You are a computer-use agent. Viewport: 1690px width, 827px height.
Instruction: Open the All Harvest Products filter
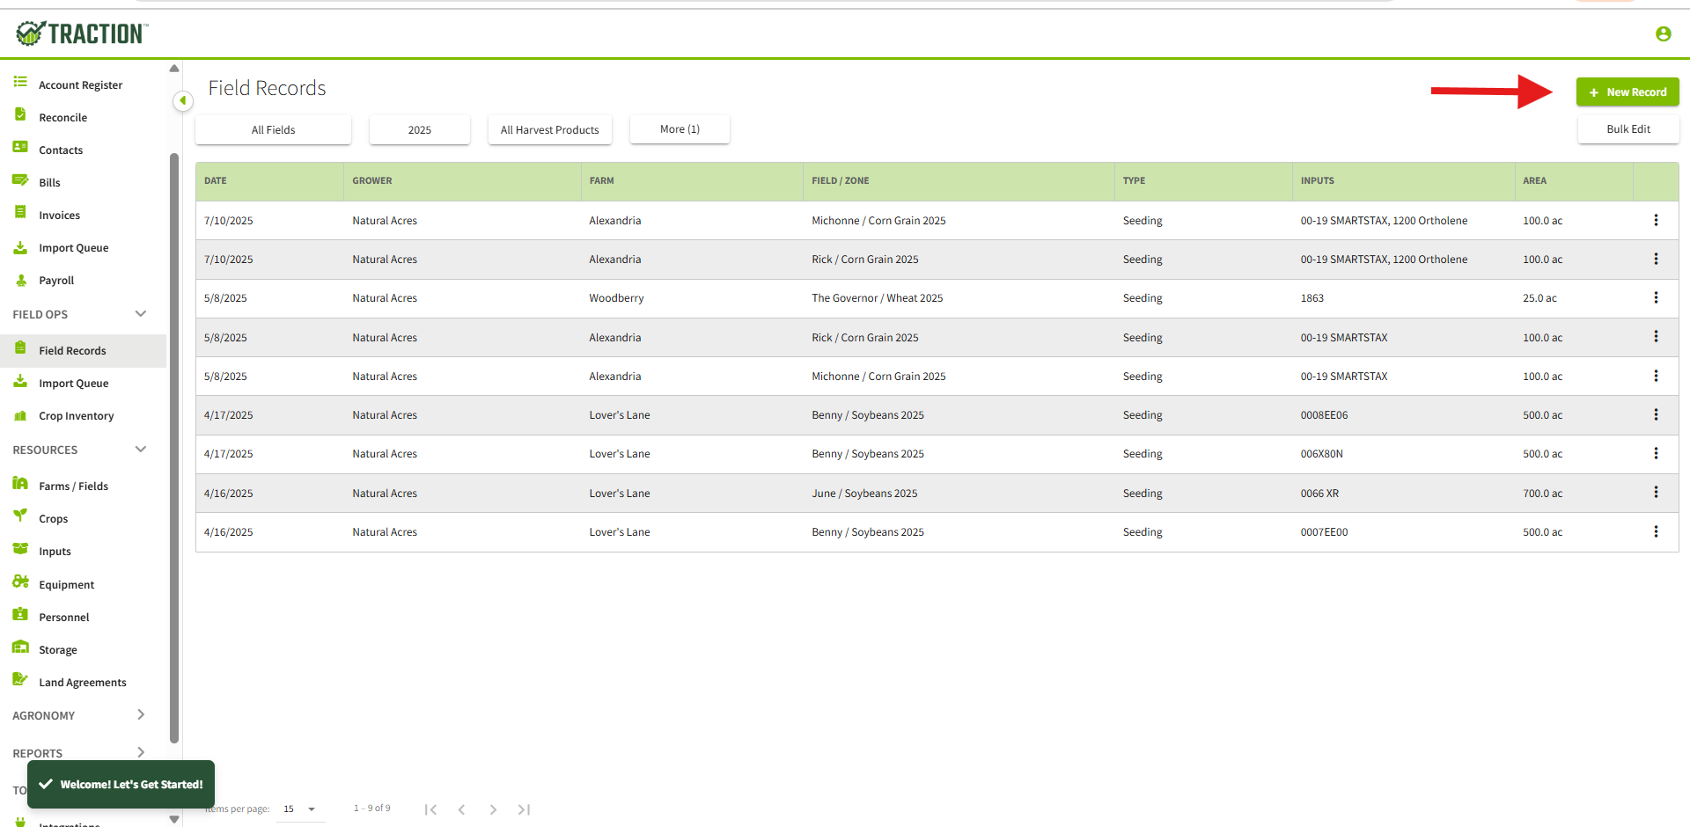[550, 129]
